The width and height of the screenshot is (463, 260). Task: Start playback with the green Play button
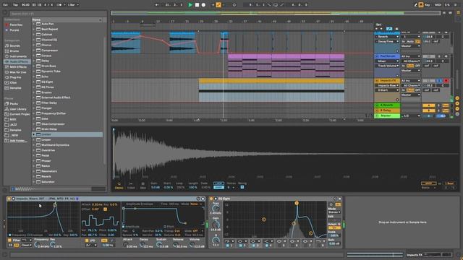point(190,5)
